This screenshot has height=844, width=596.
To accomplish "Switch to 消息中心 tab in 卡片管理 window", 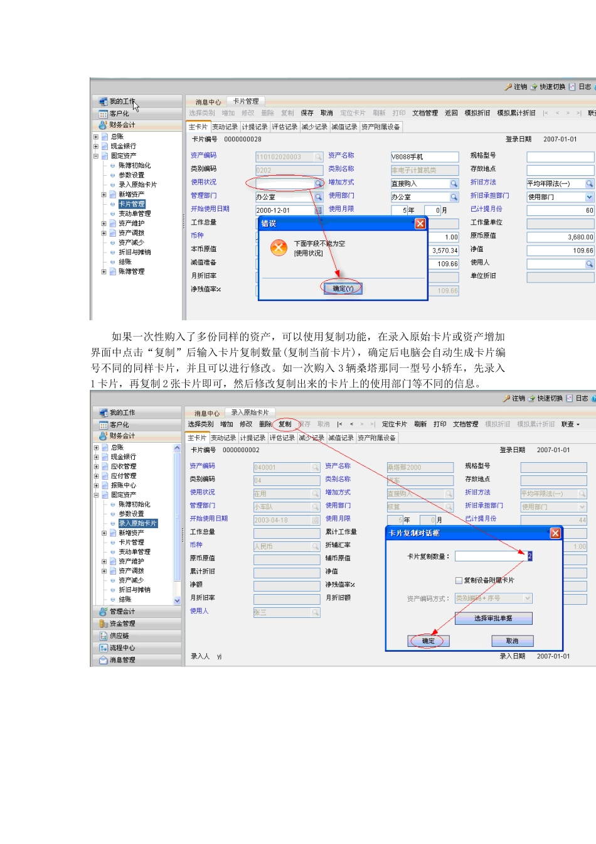I will [x=208, y=102].
